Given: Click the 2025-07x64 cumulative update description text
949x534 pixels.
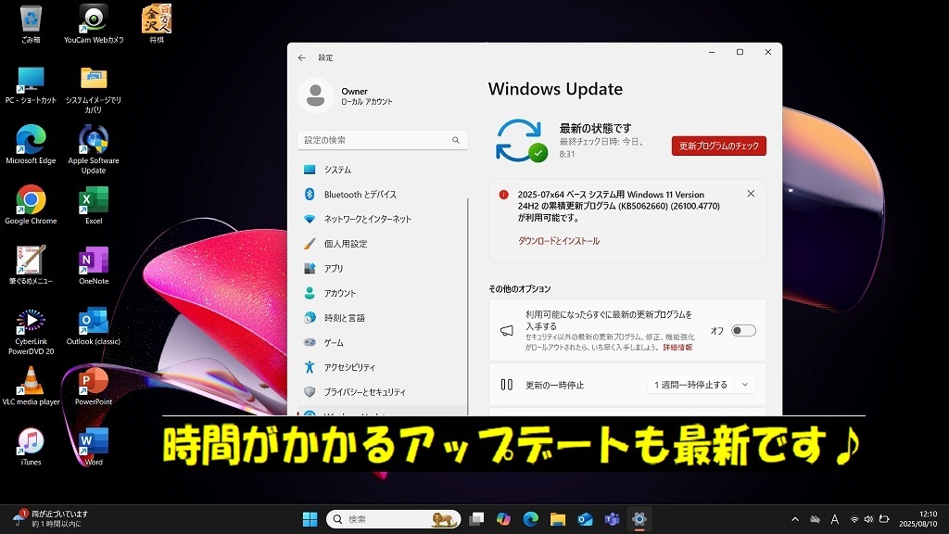Looking at the screenshot, I should (x=618, y=206).
